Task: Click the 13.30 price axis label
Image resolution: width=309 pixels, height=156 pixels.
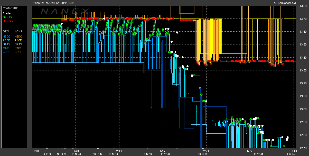Action: click(303, 70)
